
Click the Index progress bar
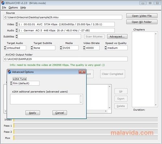coord(85,119)
